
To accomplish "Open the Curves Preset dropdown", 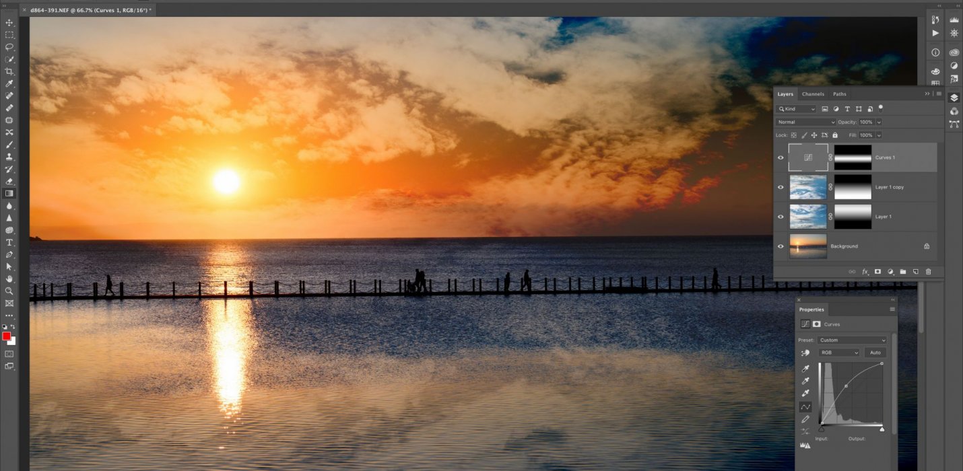I will click(x=852, y=340).
